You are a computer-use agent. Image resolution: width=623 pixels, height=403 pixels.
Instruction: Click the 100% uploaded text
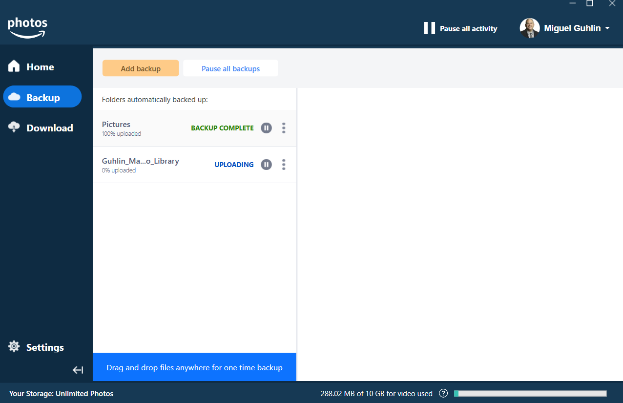click(122, 133)
